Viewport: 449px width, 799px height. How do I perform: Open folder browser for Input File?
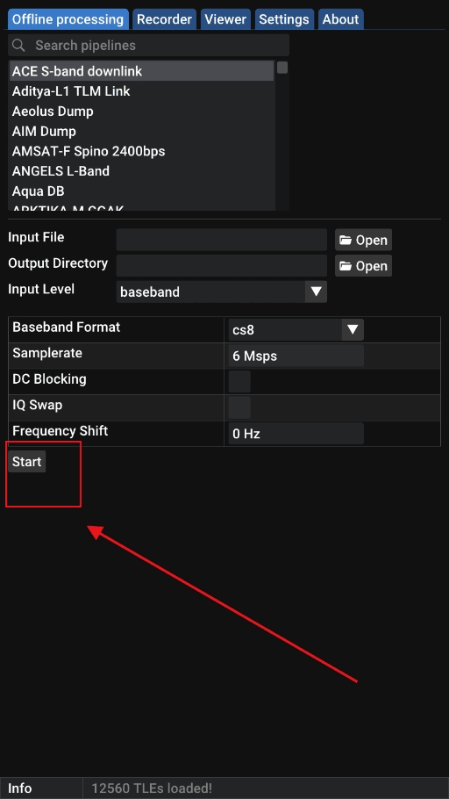coord(363,240)
